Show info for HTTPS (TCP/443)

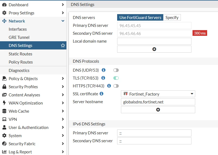point(109,86)
